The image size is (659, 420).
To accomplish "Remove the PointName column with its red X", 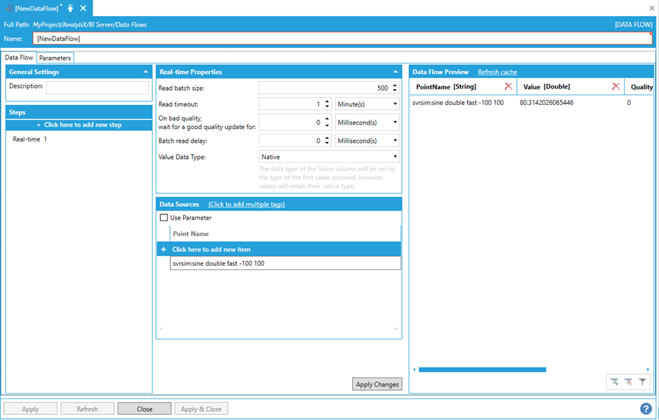I will 508,87.
